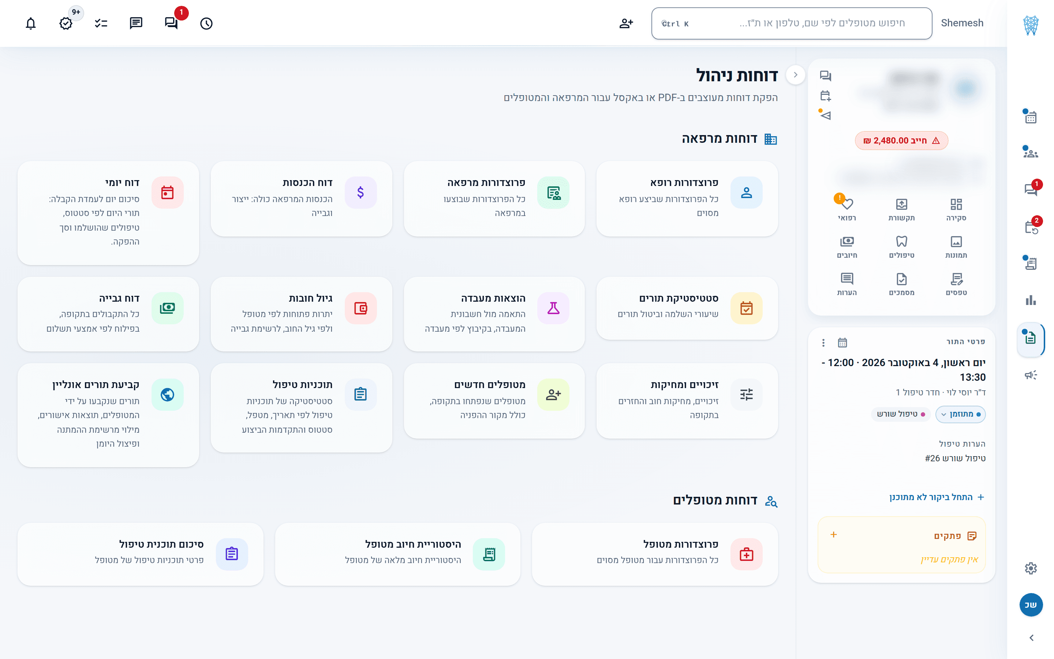
Task: Click the send icon in patient card
Action: pyautogui.click(x=825, y=115)
